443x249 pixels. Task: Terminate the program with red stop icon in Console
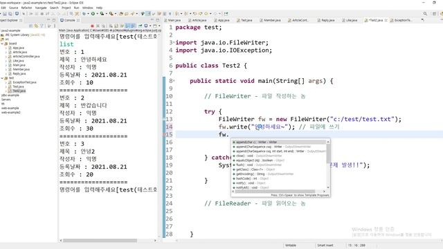coord(92,26)
